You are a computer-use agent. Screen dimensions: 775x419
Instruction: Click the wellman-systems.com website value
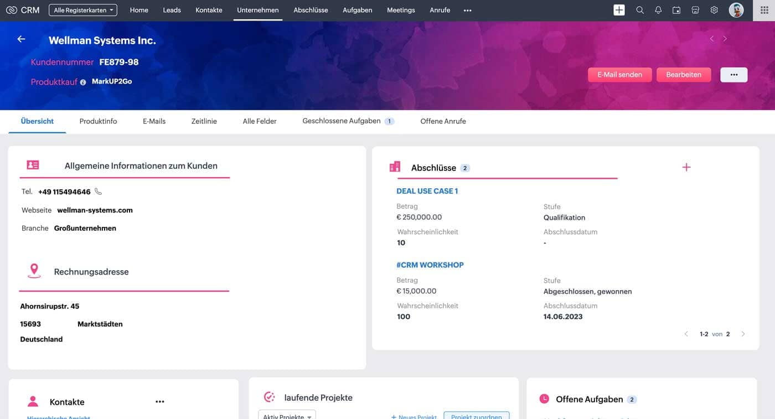(x=95, y=210)
